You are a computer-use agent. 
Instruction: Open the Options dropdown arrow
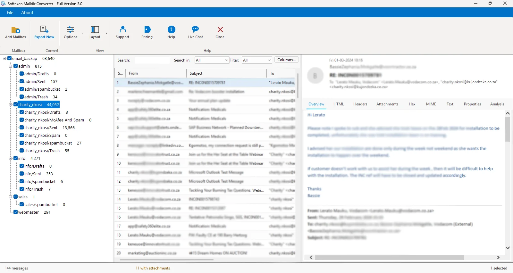coord(82,33)
